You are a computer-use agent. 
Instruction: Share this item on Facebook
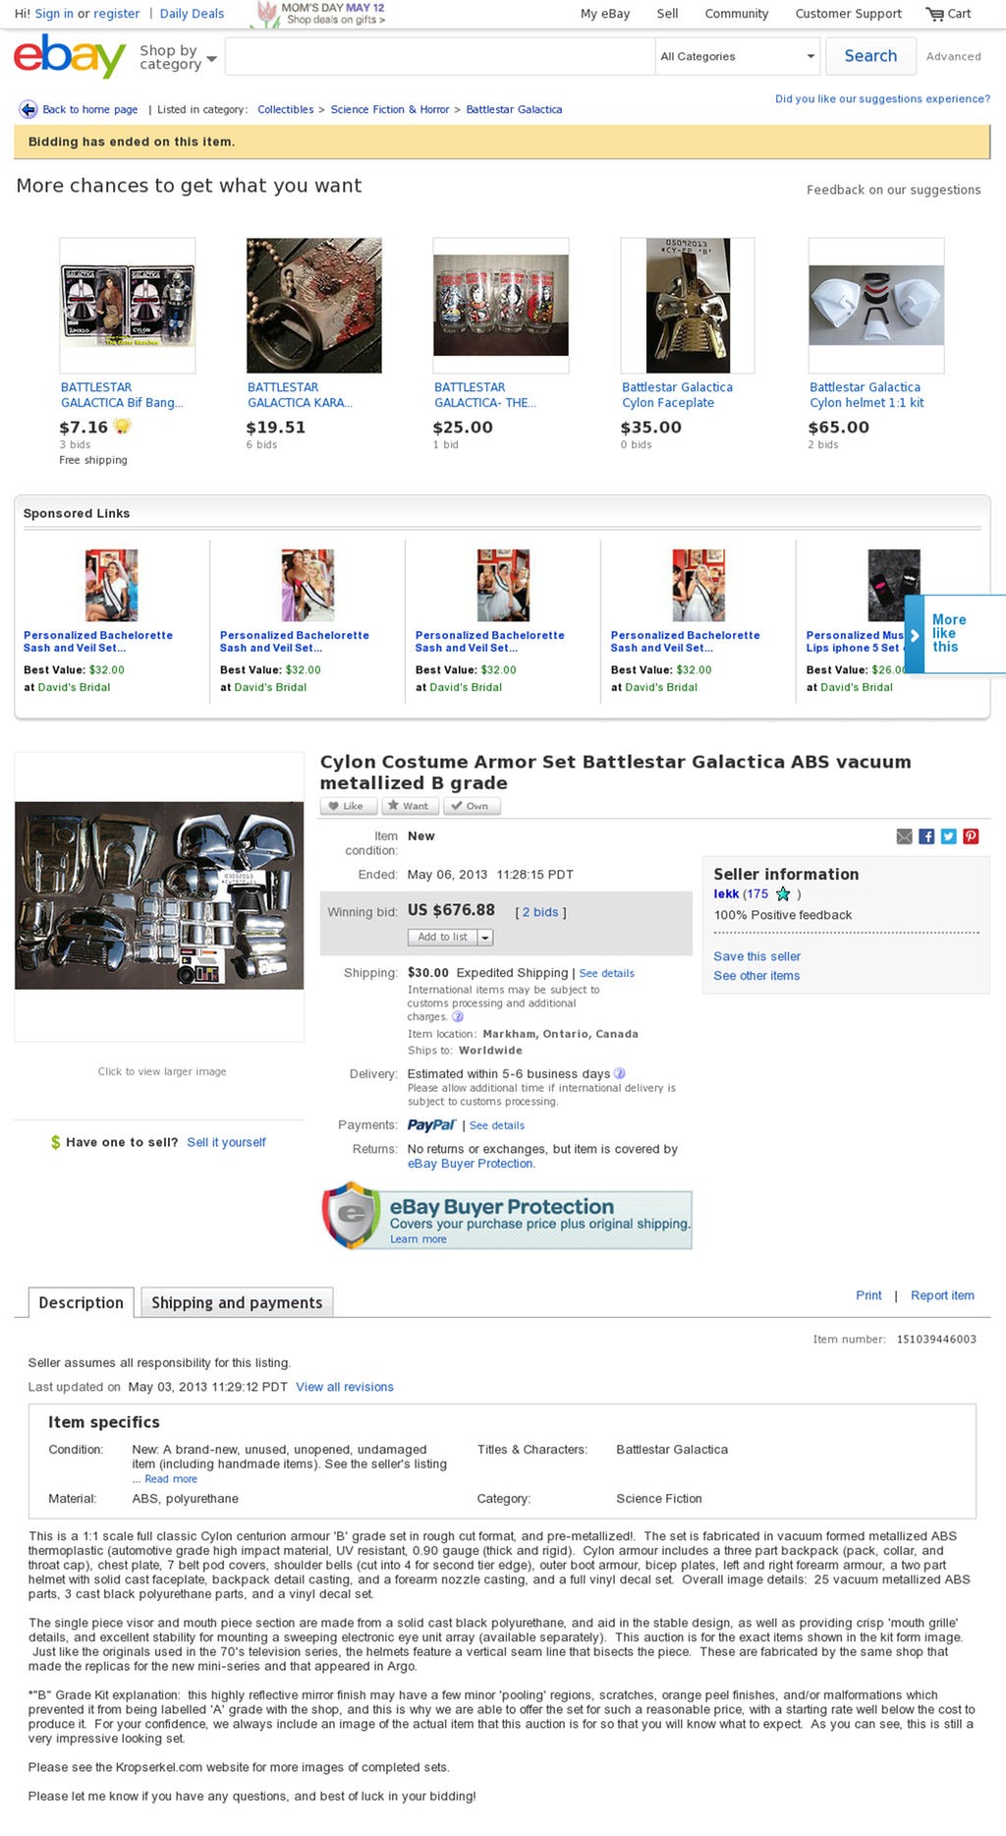pyautogui.click(x=926, y=836)
